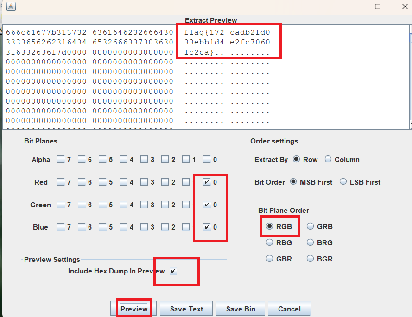Select BRG bit plane order
The height and width of the screenshot is (317, 412).
pyautogui.click(x=310, y=242)
